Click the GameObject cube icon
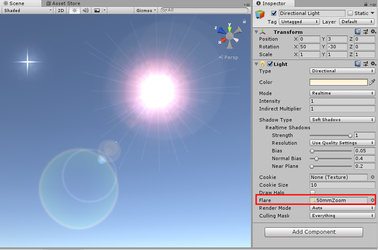This screenshot has height=250, width=378. point(260,15)
